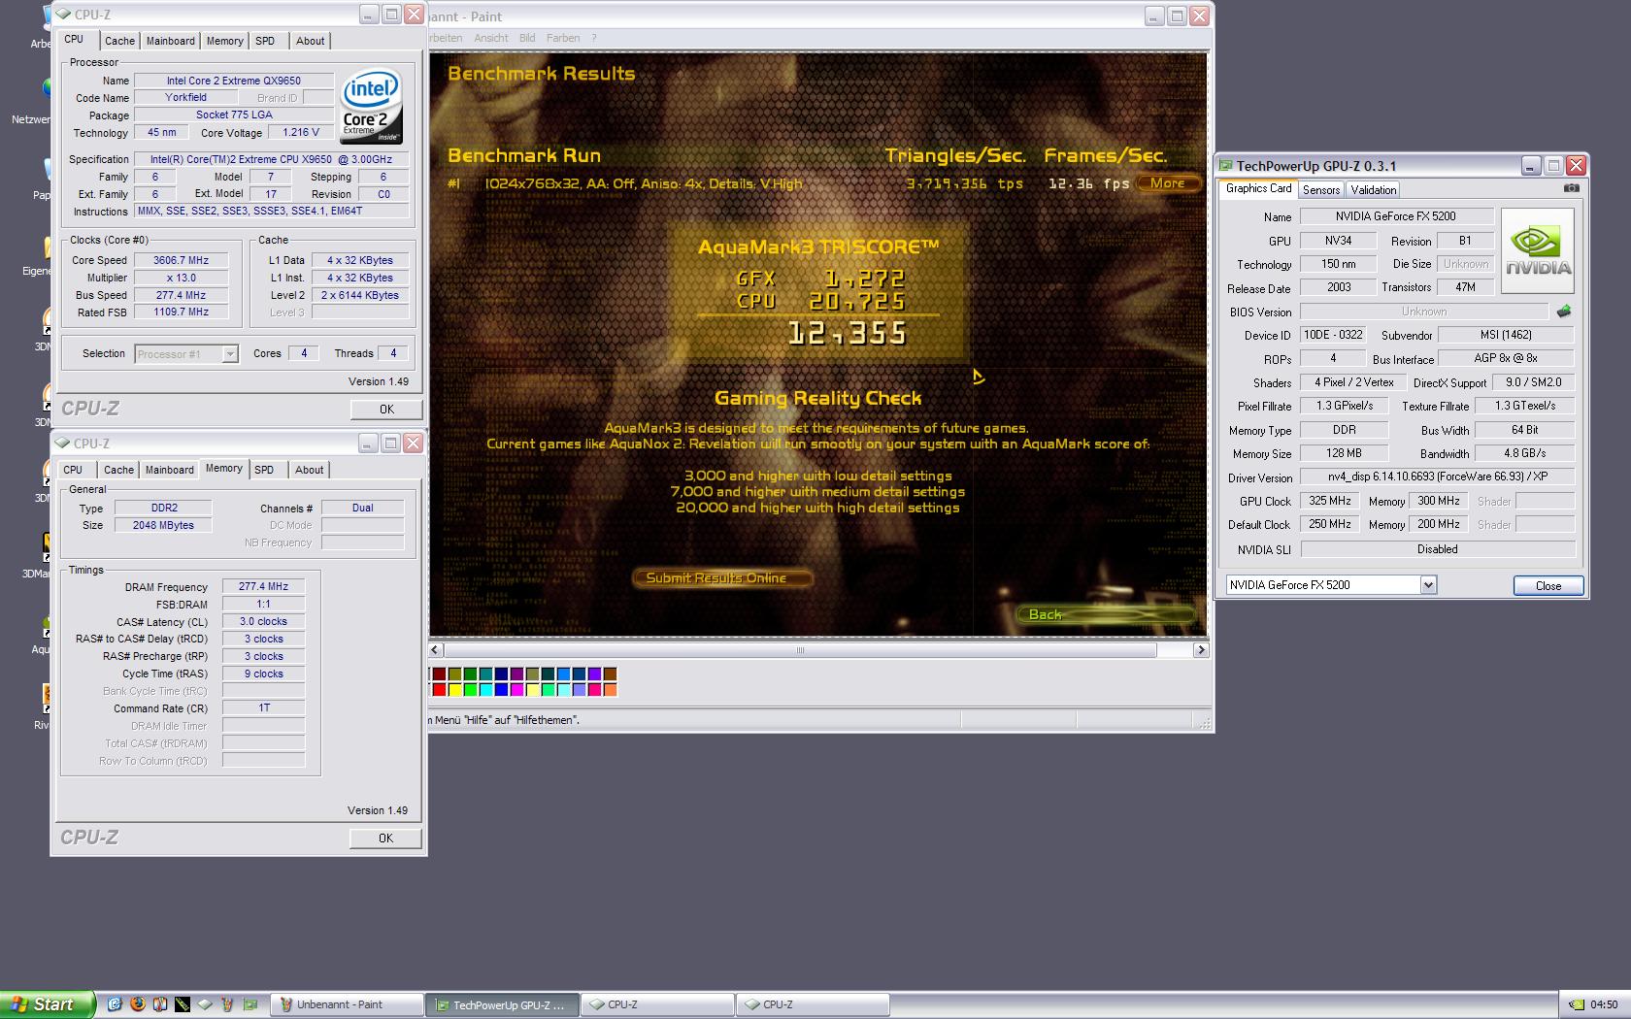Image resolution: width=1631 pixels, height=1019 pixels.
Task: Click the Memory Size value 2048 MBytes
Action: click(x=163, y=525)
